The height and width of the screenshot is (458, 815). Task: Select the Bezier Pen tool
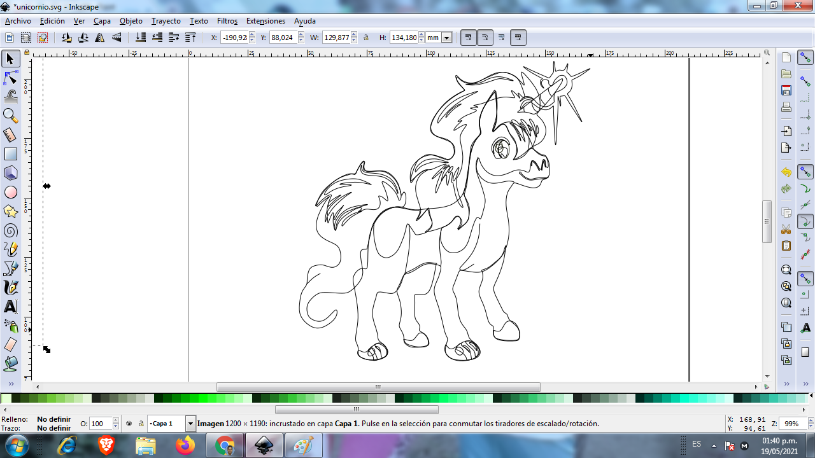pos(10,268)
